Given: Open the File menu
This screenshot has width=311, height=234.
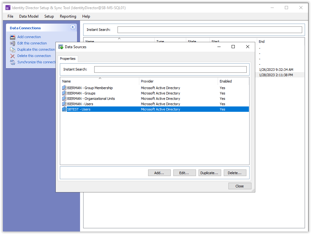Looking at the screenshot, I should pos(10,16).
